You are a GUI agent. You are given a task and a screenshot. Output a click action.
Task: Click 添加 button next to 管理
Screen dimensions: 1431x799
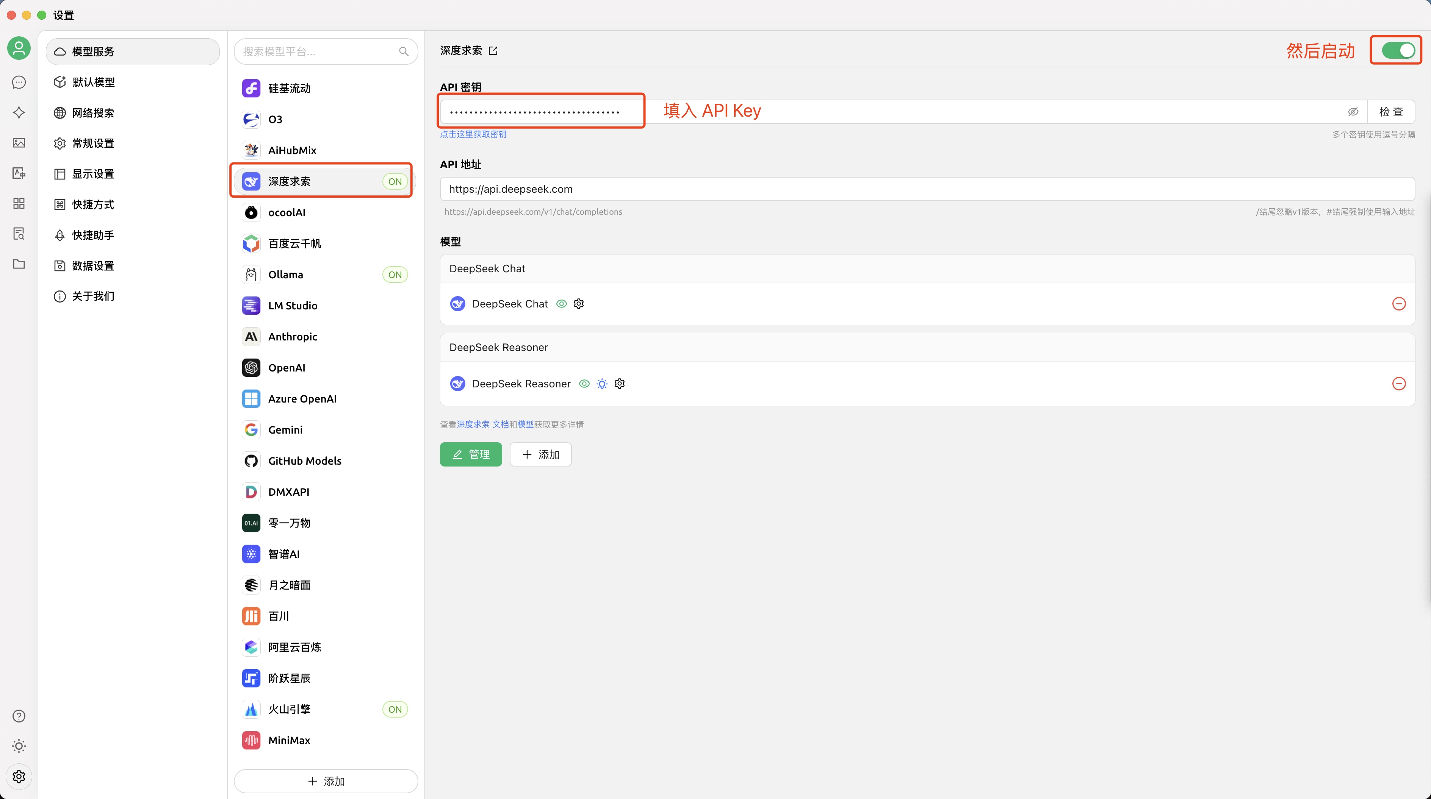[540, 454]
